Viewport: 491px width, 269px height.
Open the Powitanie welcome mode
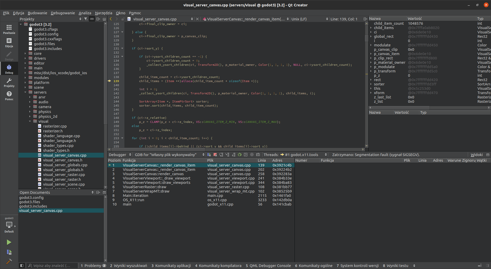(x=9, y=29)
